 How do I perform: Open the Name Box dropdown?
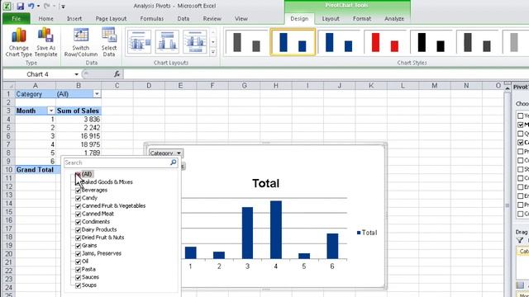point(77,74)
